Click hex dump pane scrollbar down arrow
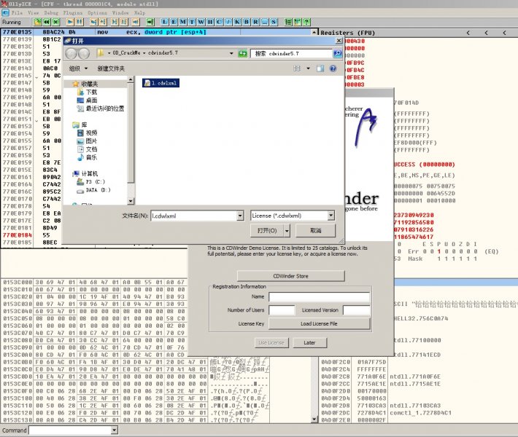The height and width of the screenshot is (437, 518). coord(314,420)
